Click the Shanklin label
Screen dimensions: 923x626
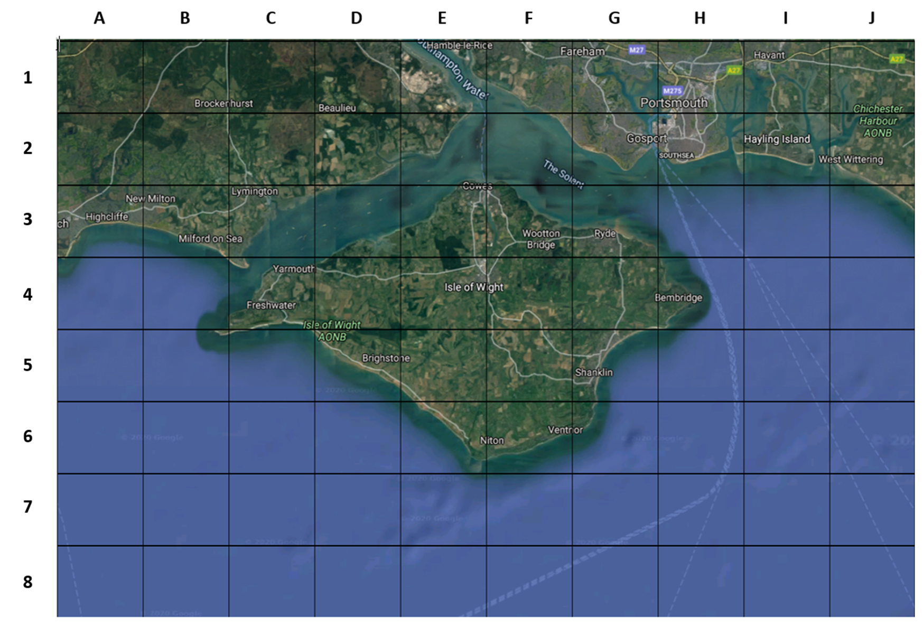pos(593,372)
